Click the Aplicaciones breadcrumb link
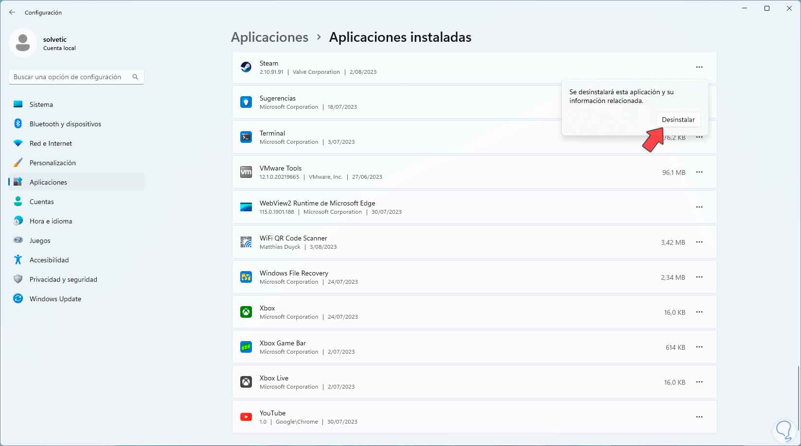801x446 pixels. point(269,37)
